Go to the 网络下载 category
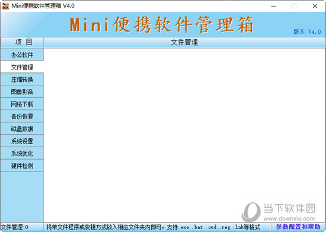Viewport: 326px width, 232px height. [x=22, y=104]
